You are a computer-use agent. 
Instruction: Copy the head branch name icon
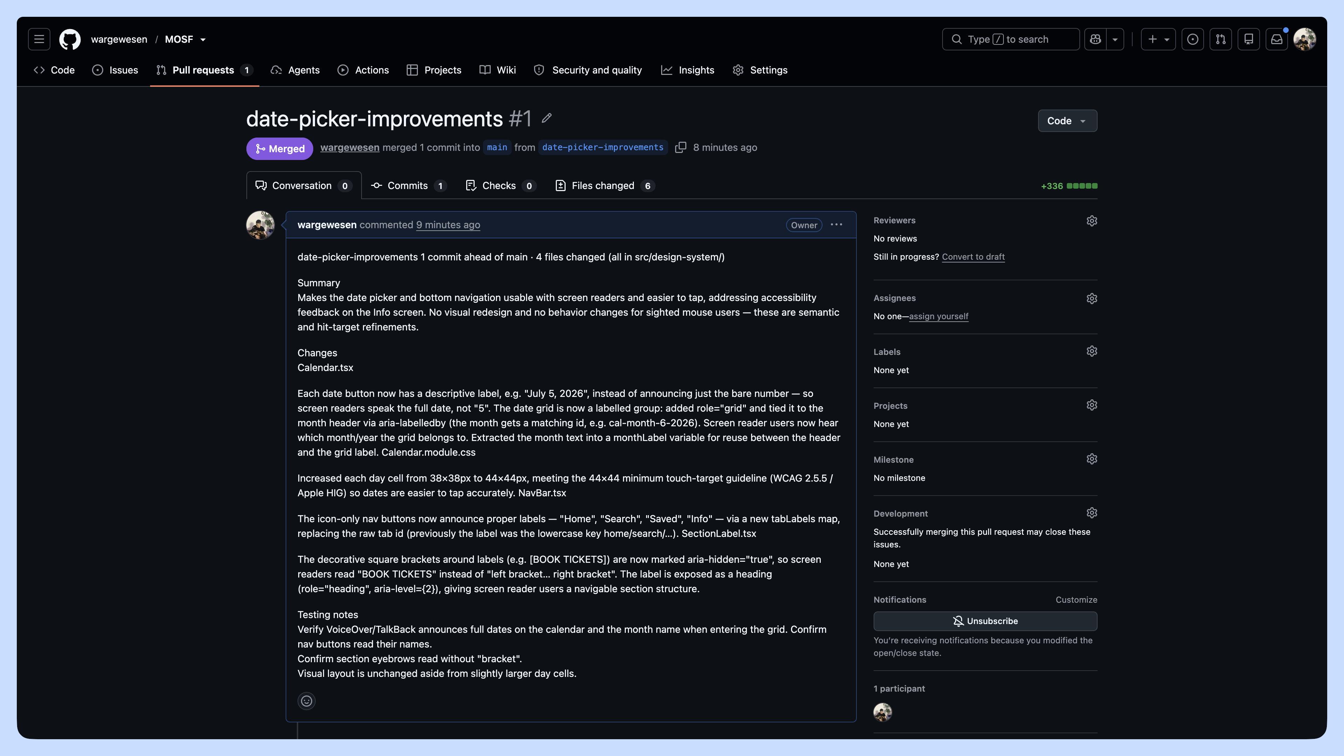pos(680,148)
